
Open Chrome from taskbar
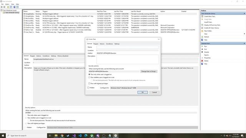(62, 135)
